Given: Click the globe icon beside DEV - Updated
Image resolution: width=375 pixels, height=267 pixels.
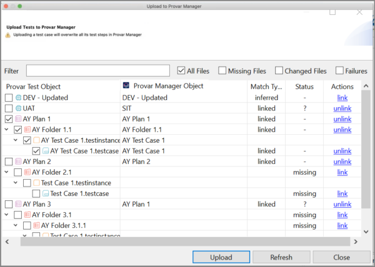Looking at the screenshot, I should pyautogui.click(x=18, y=98).
